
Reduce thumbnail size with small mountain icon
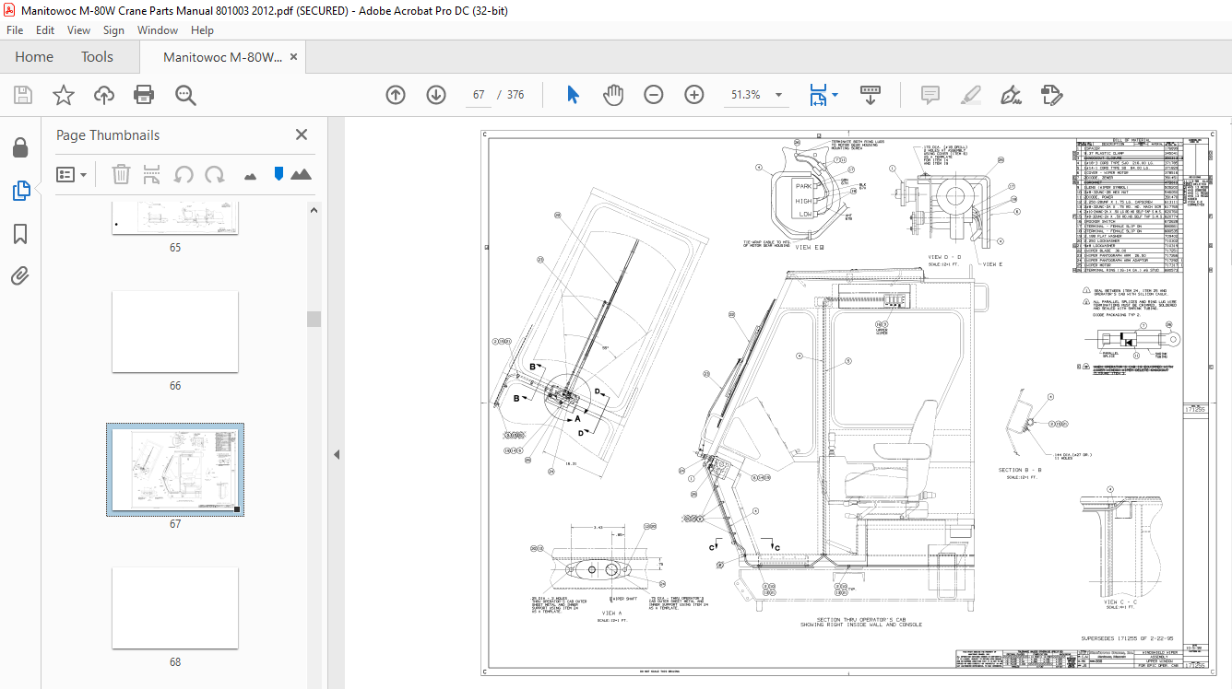[250, 175]
